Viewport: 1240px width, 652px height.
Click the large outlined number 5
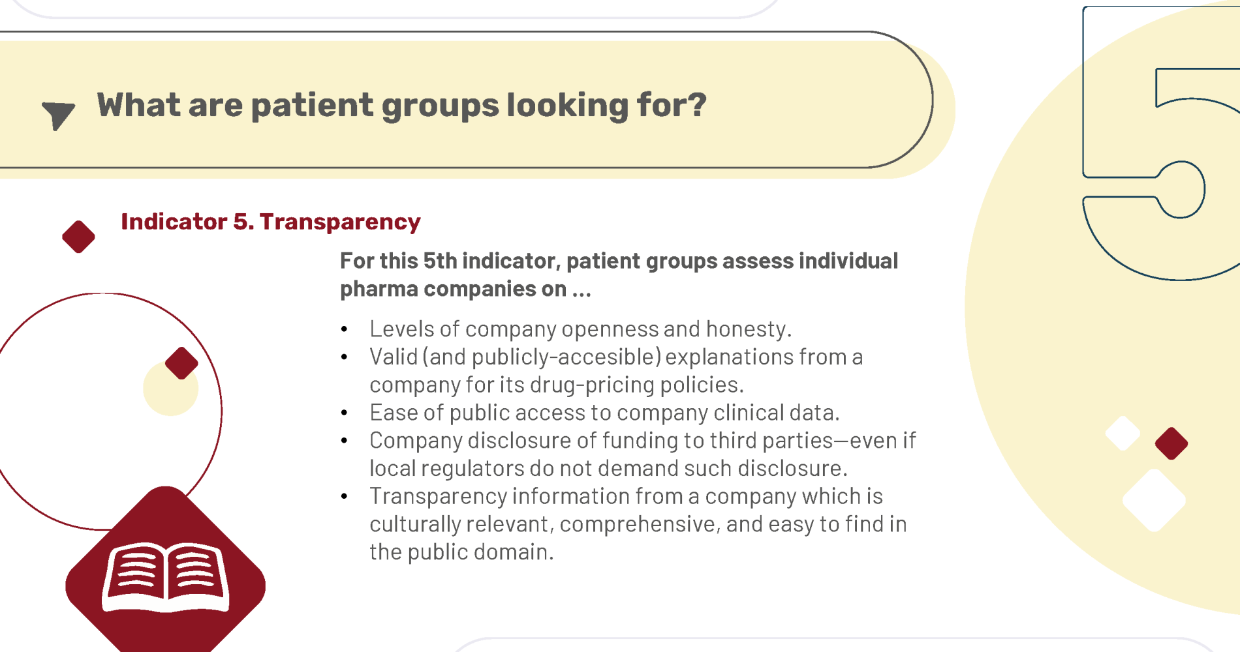(x=1162, y=145)
